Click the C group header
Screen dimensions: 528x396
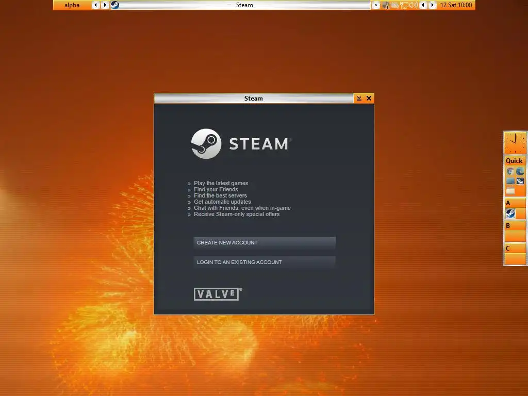(x=515, y=249)
